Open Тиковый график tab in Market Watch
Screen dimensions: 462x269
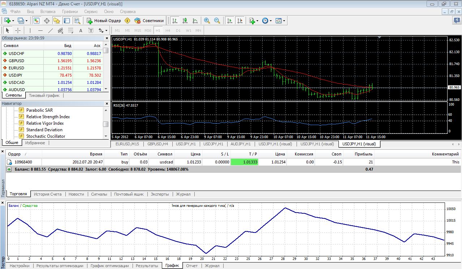[44, 95]
